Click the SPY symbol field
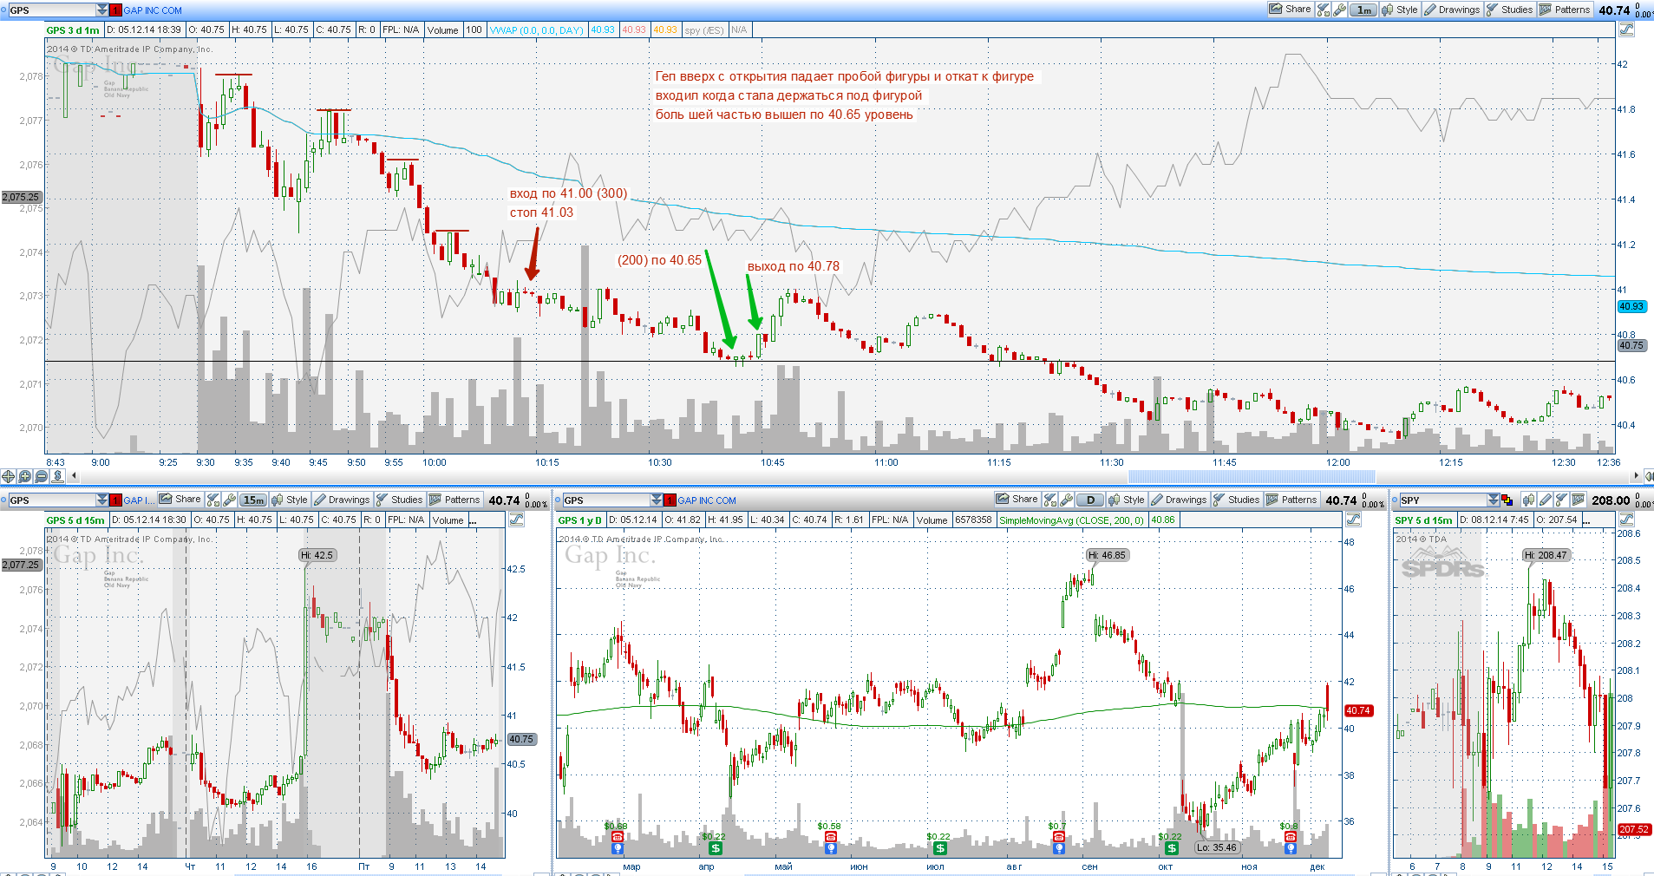1654x876 pixels. click(x=1442, y=500)
